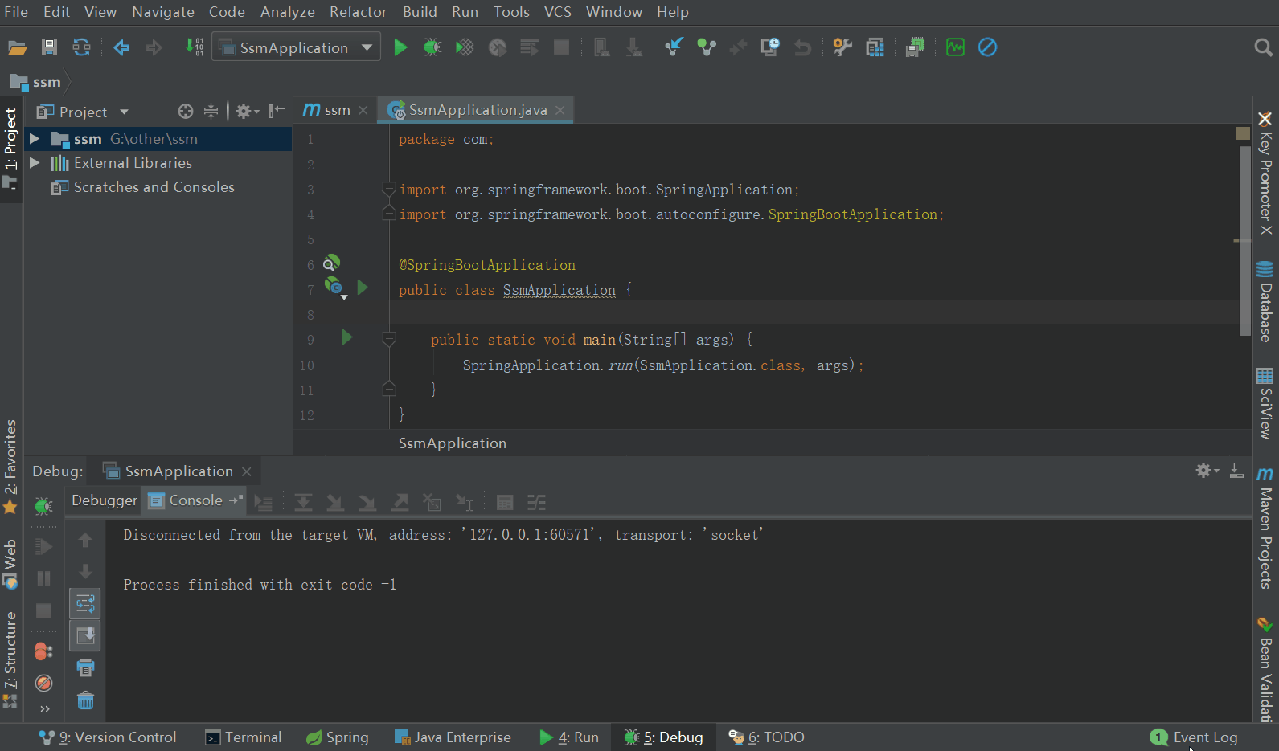Image resolution: width=1279 pixels, height=751 pixels.
Task: Toggle the SciView tool window
Action: (x=1265, y=403)
